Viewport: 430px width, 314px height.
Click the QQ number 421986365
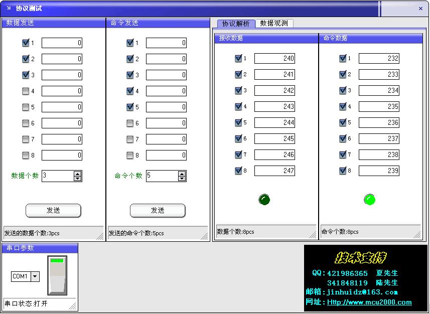pos(347,273)
